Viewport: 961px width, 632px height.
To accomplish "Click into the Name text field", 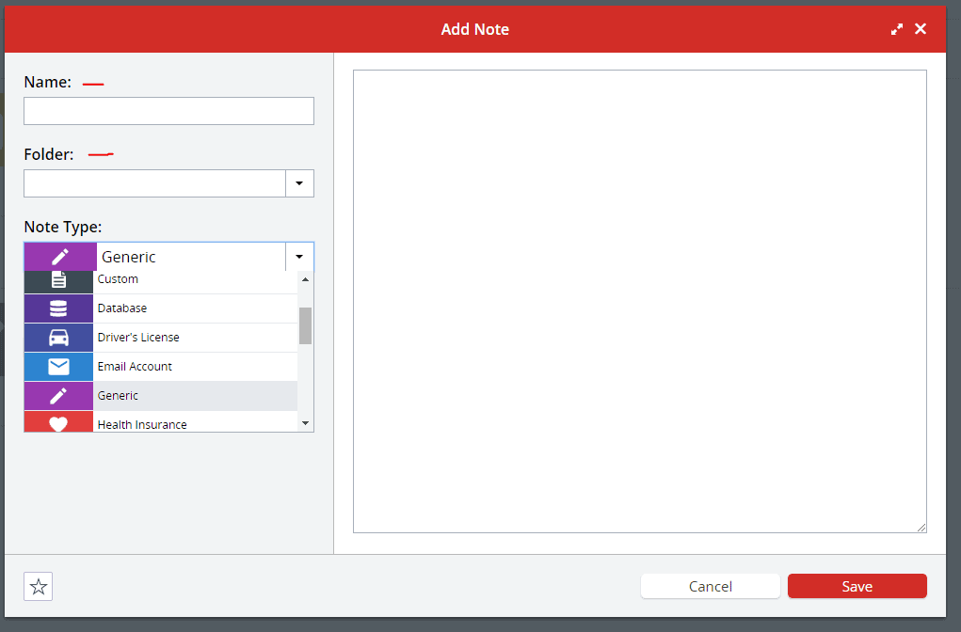I will 168,111.
